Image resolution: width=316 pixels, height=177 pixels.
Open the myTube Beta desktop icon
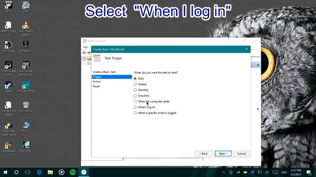[x=26, y=87]
